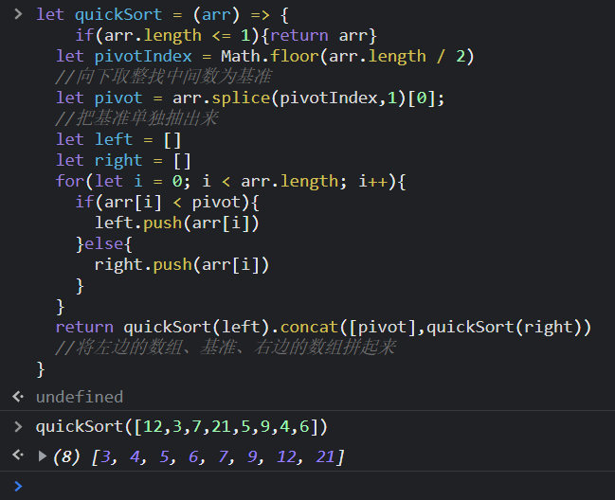Viewport: 615px width, 500px height.
Task: Click the input chevron beside quickSort call
Action: pos(18,426)
